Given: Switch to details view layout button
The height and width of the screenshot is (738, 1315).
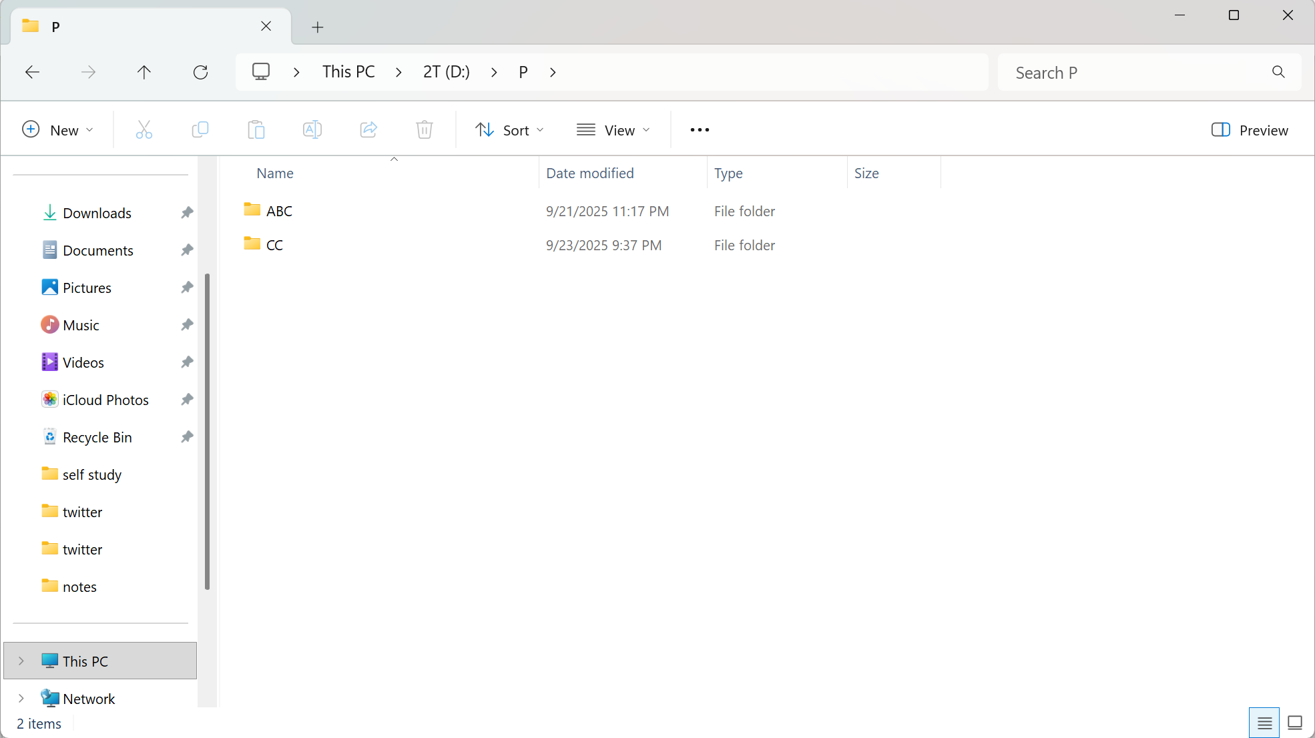Looking at the screenshot, I should click(x=1264, y=723).
